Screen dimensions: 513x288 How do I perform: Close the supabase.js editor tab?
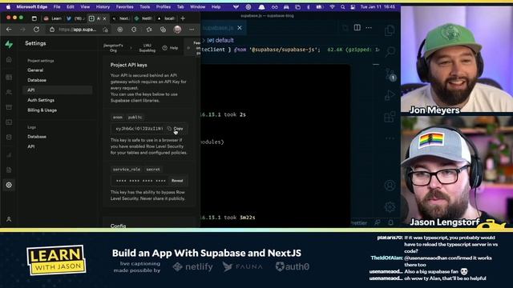point(240,28)
